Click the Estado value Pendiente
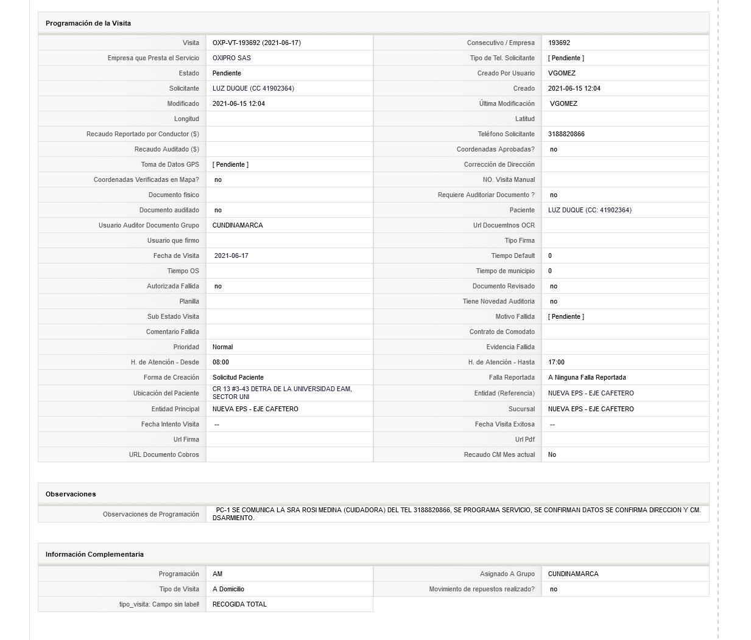 (227, 73)
